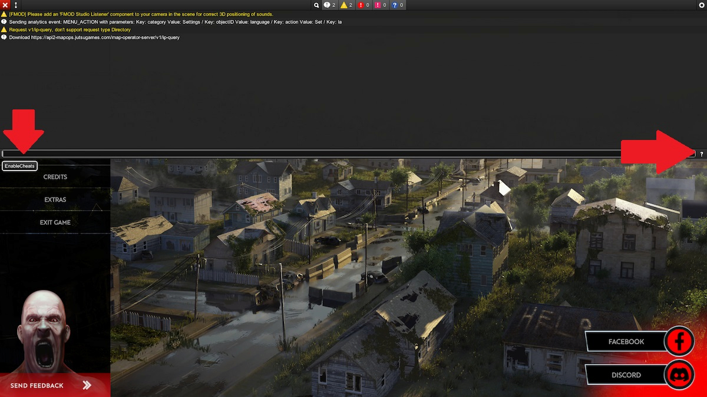Open the EXTRAS menu entry
The width and height of the screenshot is (707, 397).
pyautogui.click(x=55, y=199)
